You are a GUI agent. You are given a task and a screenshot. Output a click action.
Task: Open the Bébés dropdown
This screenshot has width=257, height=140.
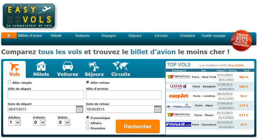[64, 122]
